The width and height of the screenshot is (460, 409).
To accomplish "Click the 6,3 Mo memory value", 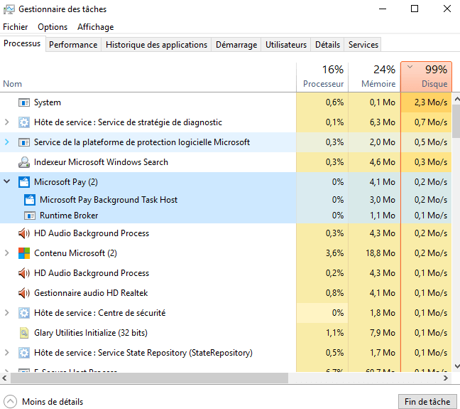I will click(382, 122).
